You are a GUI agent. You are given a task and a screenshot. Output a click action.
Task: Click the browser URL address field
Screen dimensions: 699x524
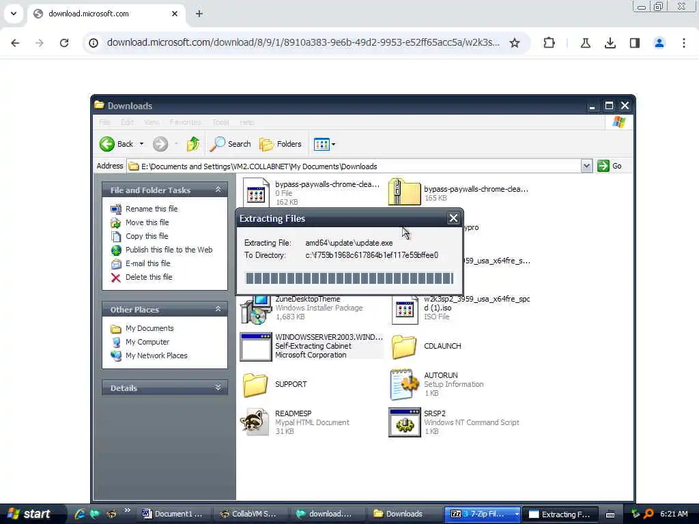pos(303,43)
